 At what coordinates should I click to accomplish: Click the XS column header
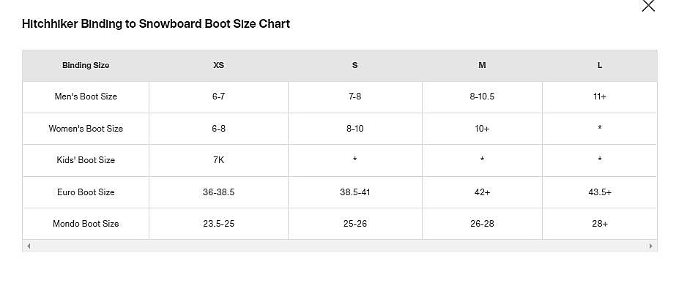point(218,65)
